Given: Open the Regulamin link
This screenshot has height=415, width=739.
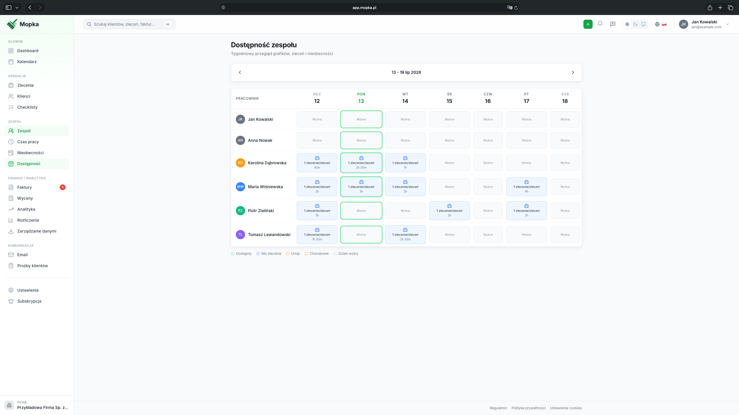Looking at the screenshot, I should (498, 408).
